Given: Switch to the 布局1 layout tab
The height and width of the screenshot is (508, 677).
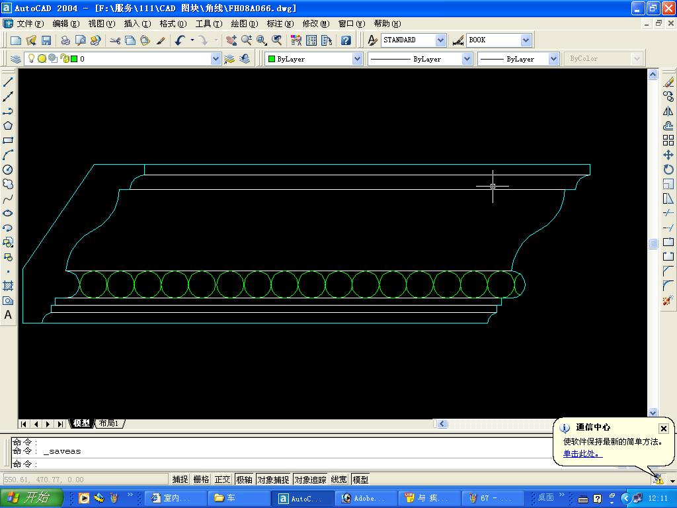Looking at the screenshot, I should 109,423.
